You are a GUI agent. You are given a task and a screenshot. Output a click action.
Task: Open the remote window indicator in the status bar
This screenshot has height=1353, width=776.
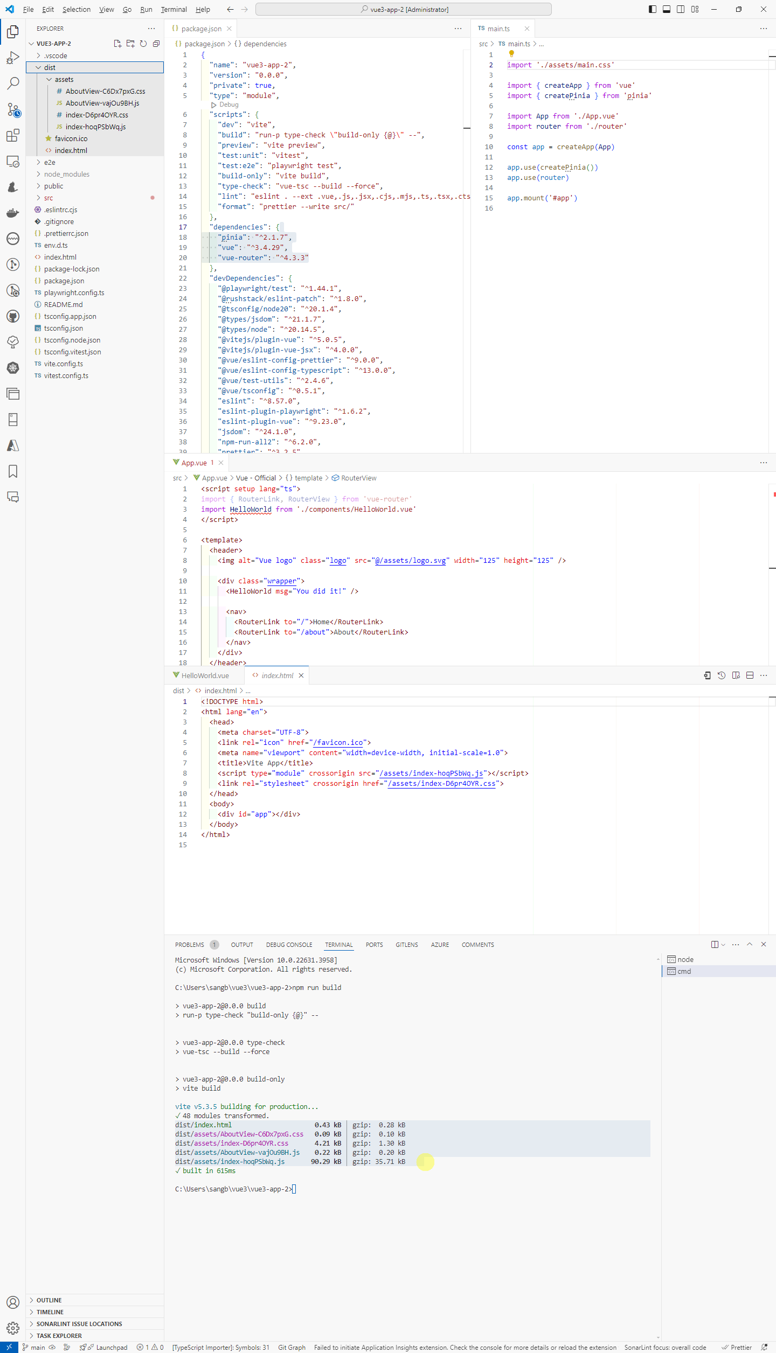coord(9,1347)
